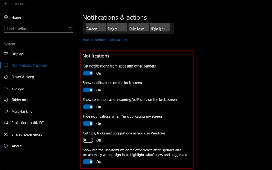Click the Notifications & actions speech-bubble icon
The width and height of the screenshot is (272, 170).
pos(6,65)
